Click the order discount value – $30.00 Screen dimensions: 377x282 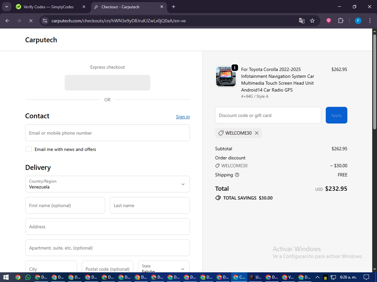click(x=339, y=166)
